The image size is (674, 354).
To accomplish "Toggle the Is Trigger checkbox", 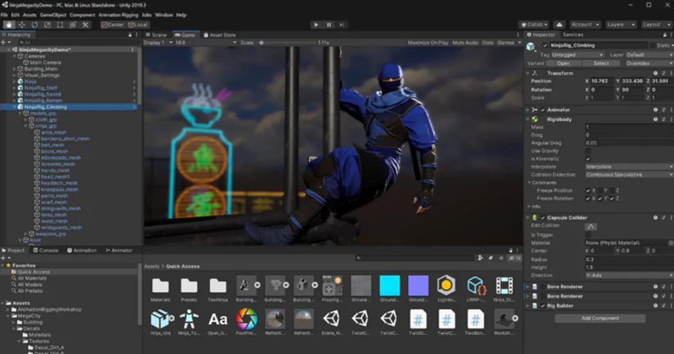I will 589,235.
